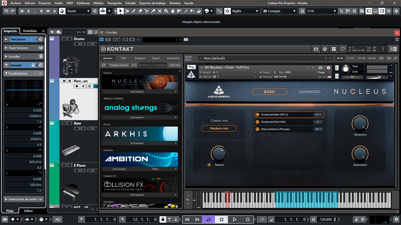Screen dimensions: 401x225
Task: Open the Espacios de trabajo menu
Action: click(x=152, y=3)
